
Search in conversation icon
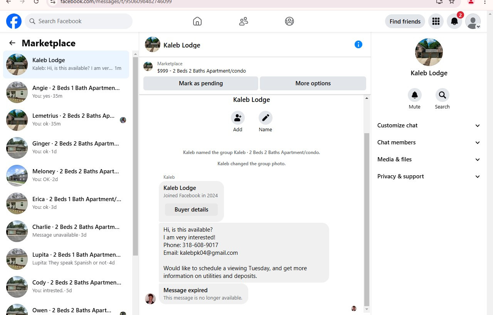click(x=443, y=95)
